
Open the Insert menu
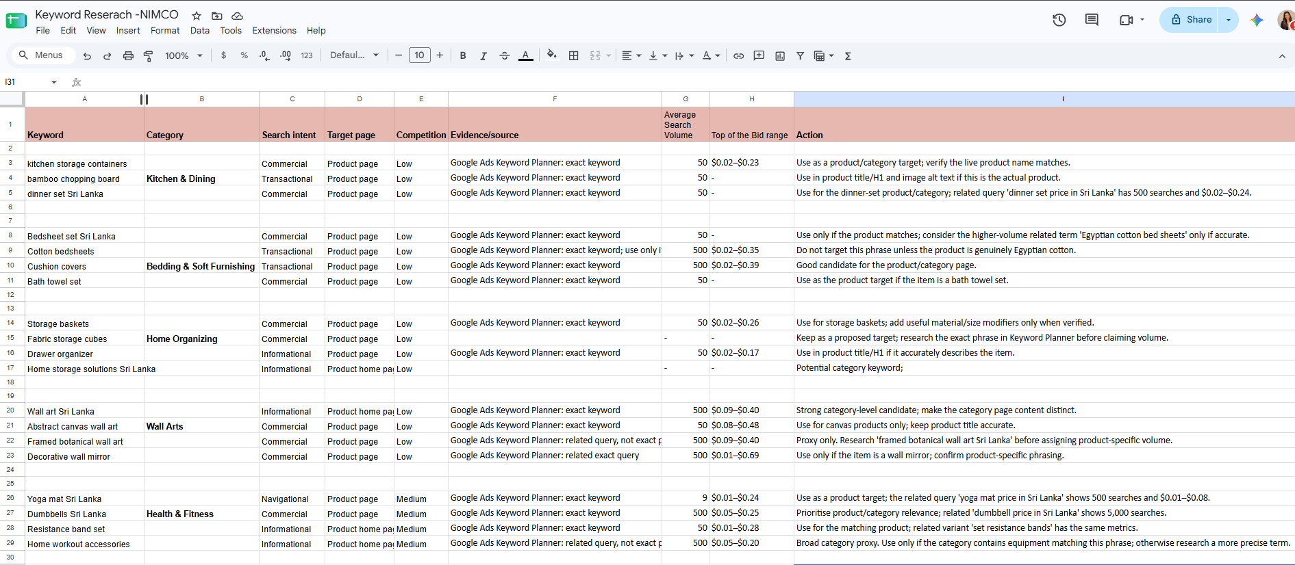(128, 31)
